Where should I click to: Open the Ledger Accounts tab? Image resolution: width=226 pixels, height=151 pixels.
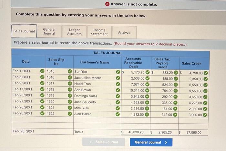(74, 32)
